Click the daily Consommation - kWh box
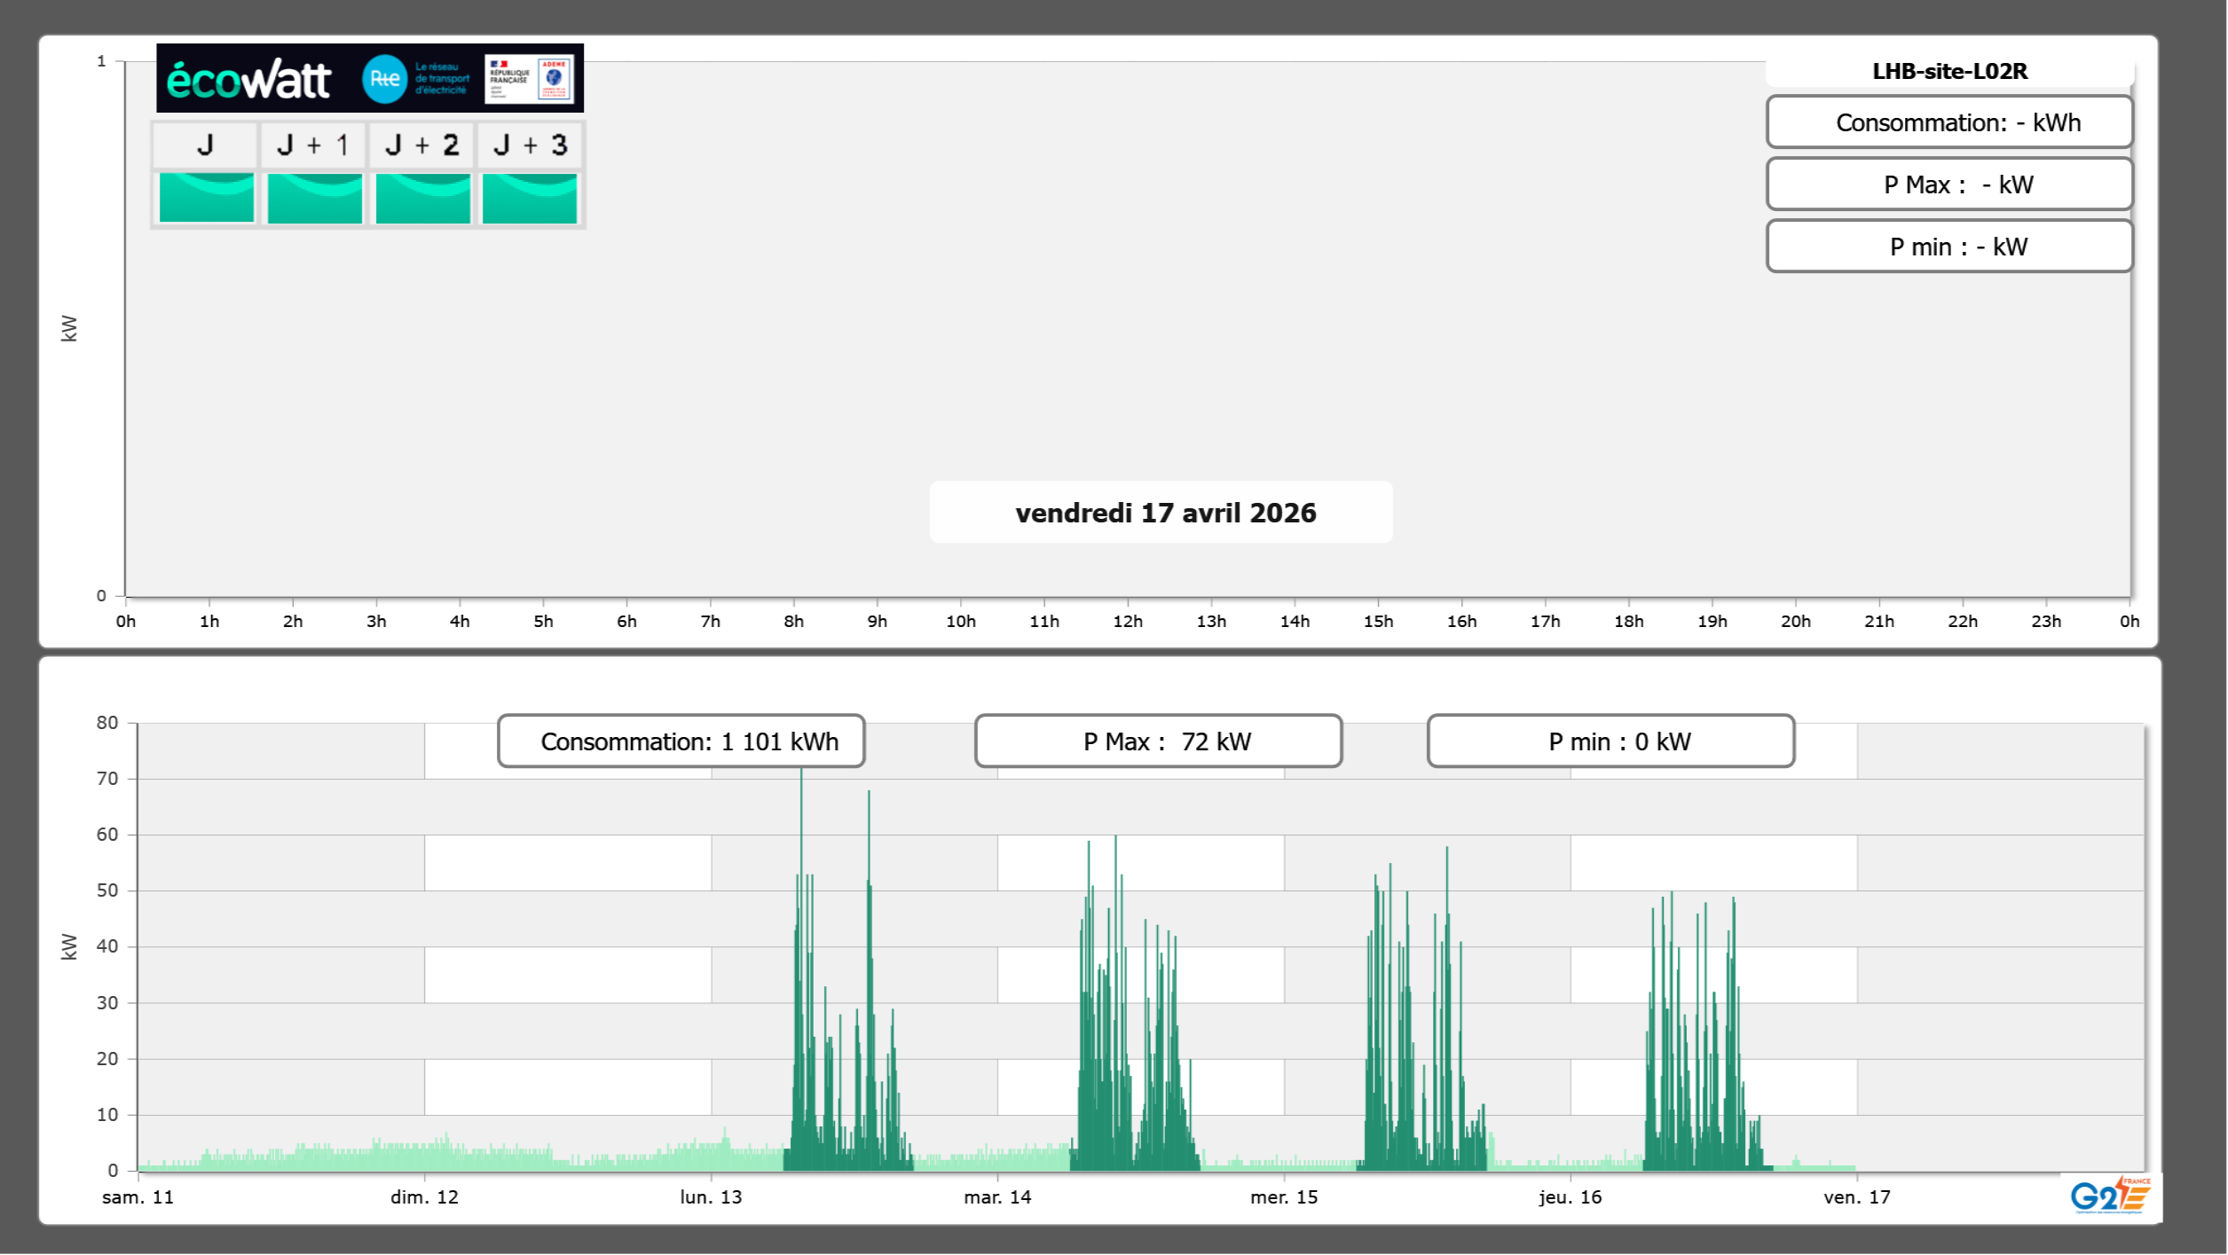Image resolution: width=2228 pixels, height=1255 pixels. [1949, 122]
